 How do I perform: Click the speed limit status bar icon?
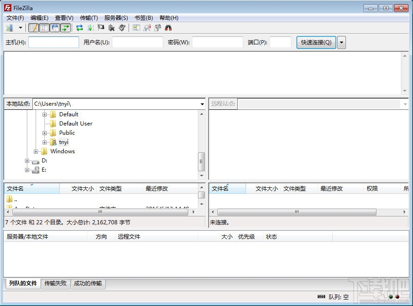(x=321, y=296)
